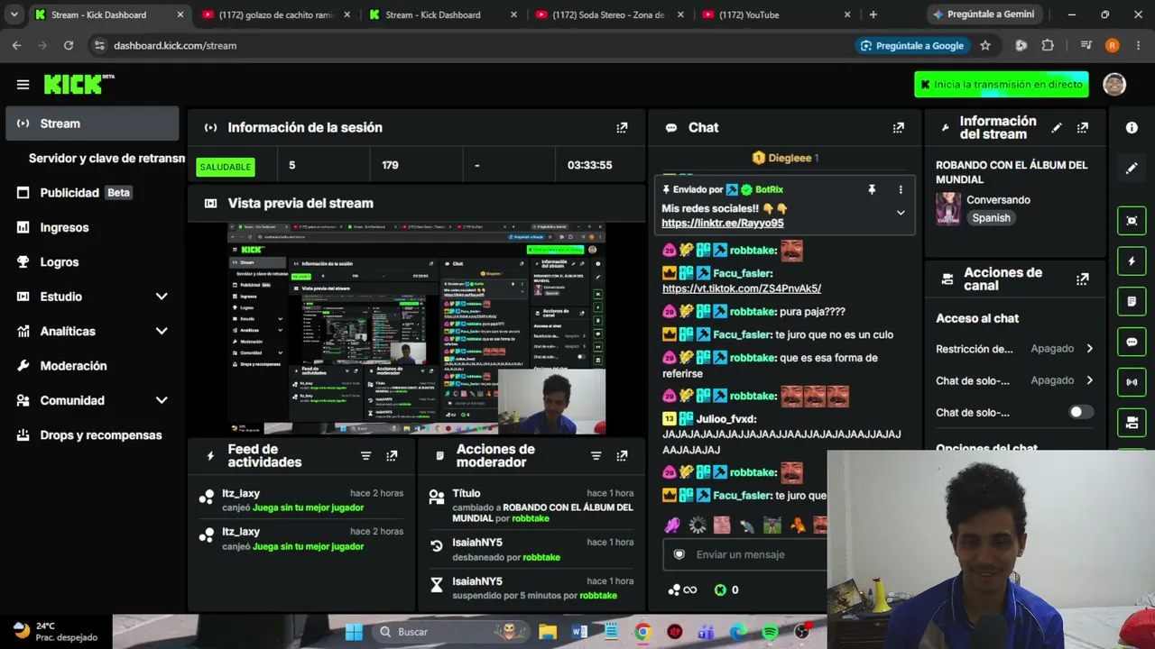Open the browser tab search dropdown
The image size is (1155, 649).
coord(14,14)
